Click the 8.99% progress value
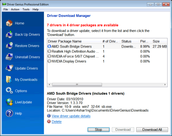 pyautogui.click(x=145, y=46)
